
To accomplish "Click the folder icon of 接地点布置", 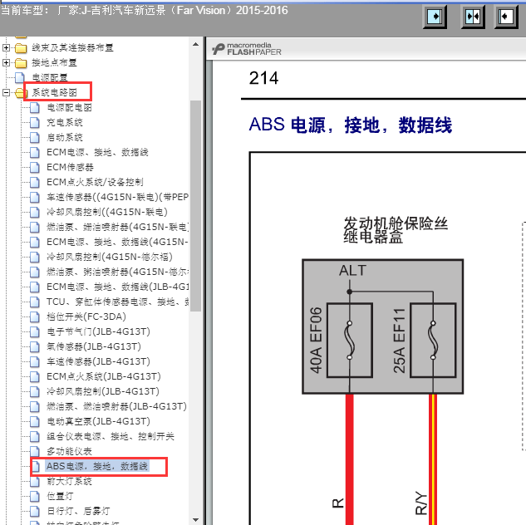I will click(x=21, y=62).
